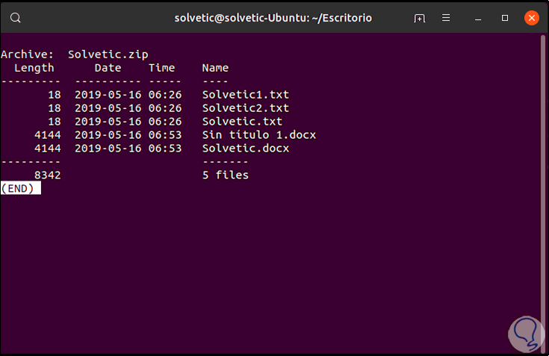The height and width of the screenshot is (356, 549).
Task: Click the Solvetic2.txt file name
Action: (245, 108)
